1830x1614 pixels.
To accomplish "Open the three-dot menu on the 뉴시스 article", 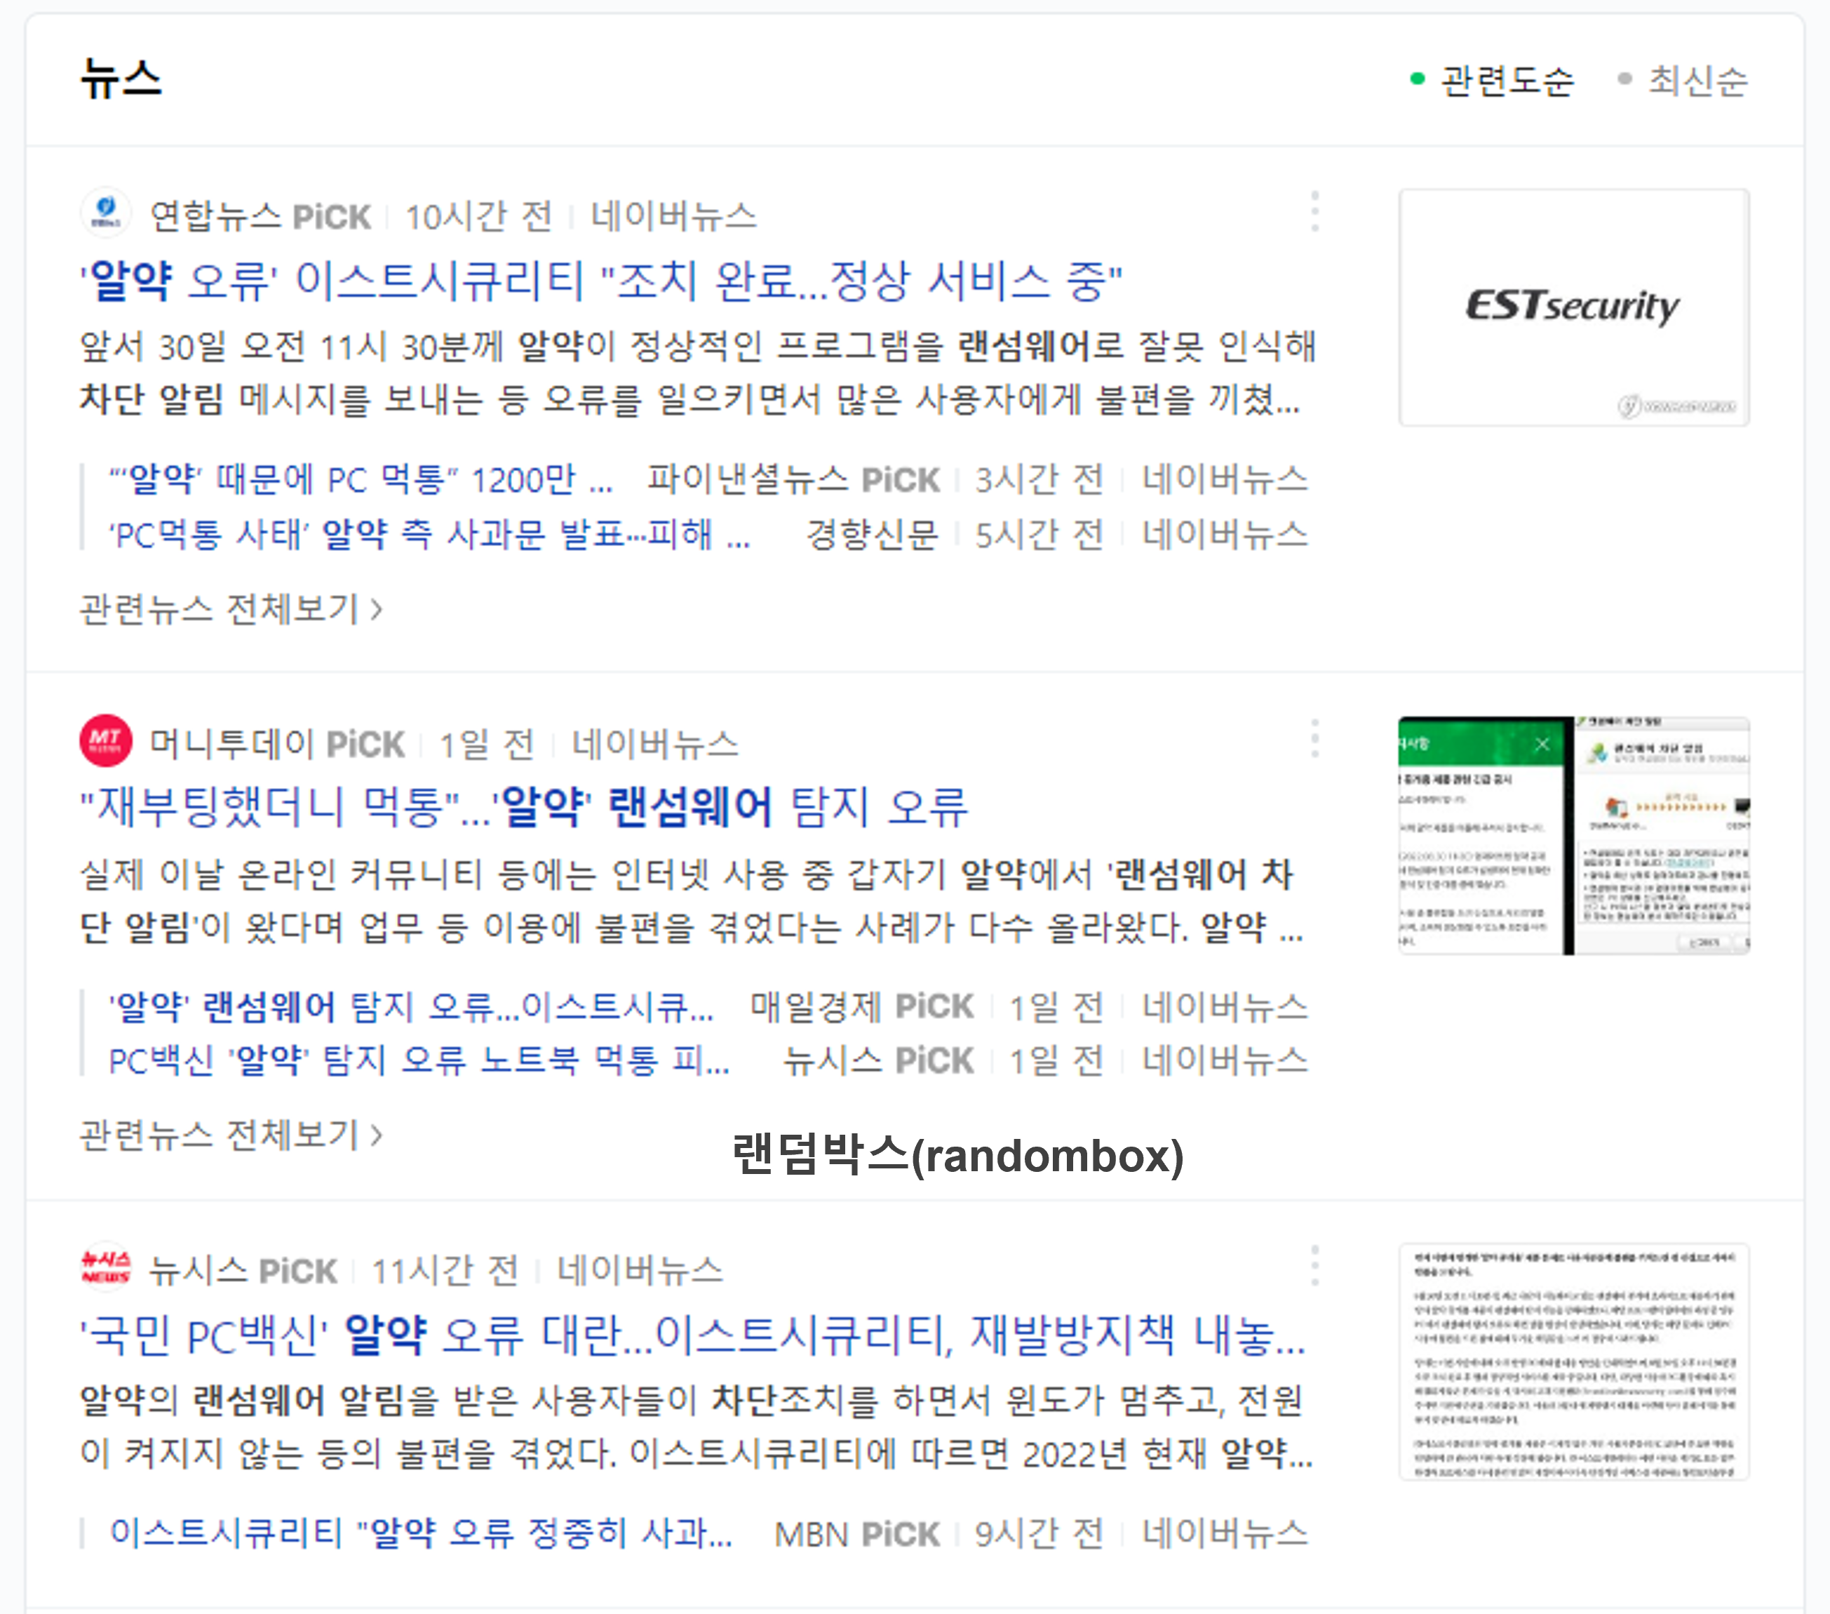I will point(1314,1265).
